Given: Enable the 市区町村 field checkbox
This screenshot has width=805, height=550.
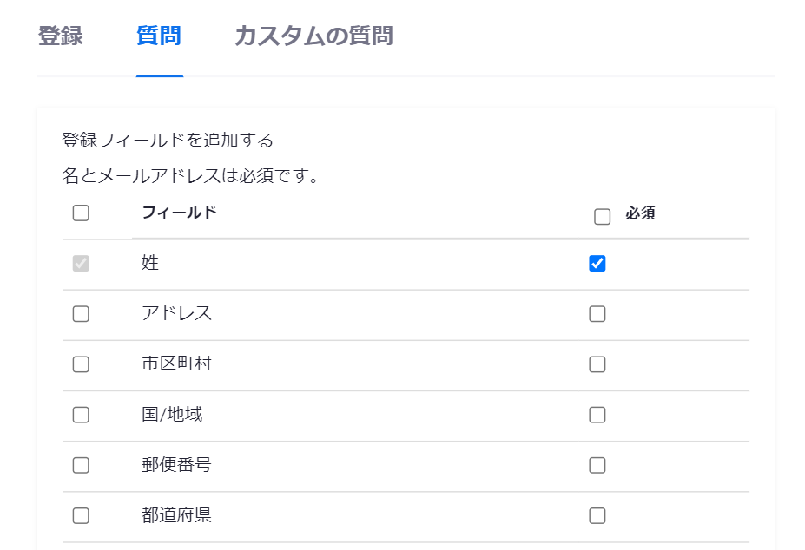Looking at the screenshot, I should (x=81, y=364).
